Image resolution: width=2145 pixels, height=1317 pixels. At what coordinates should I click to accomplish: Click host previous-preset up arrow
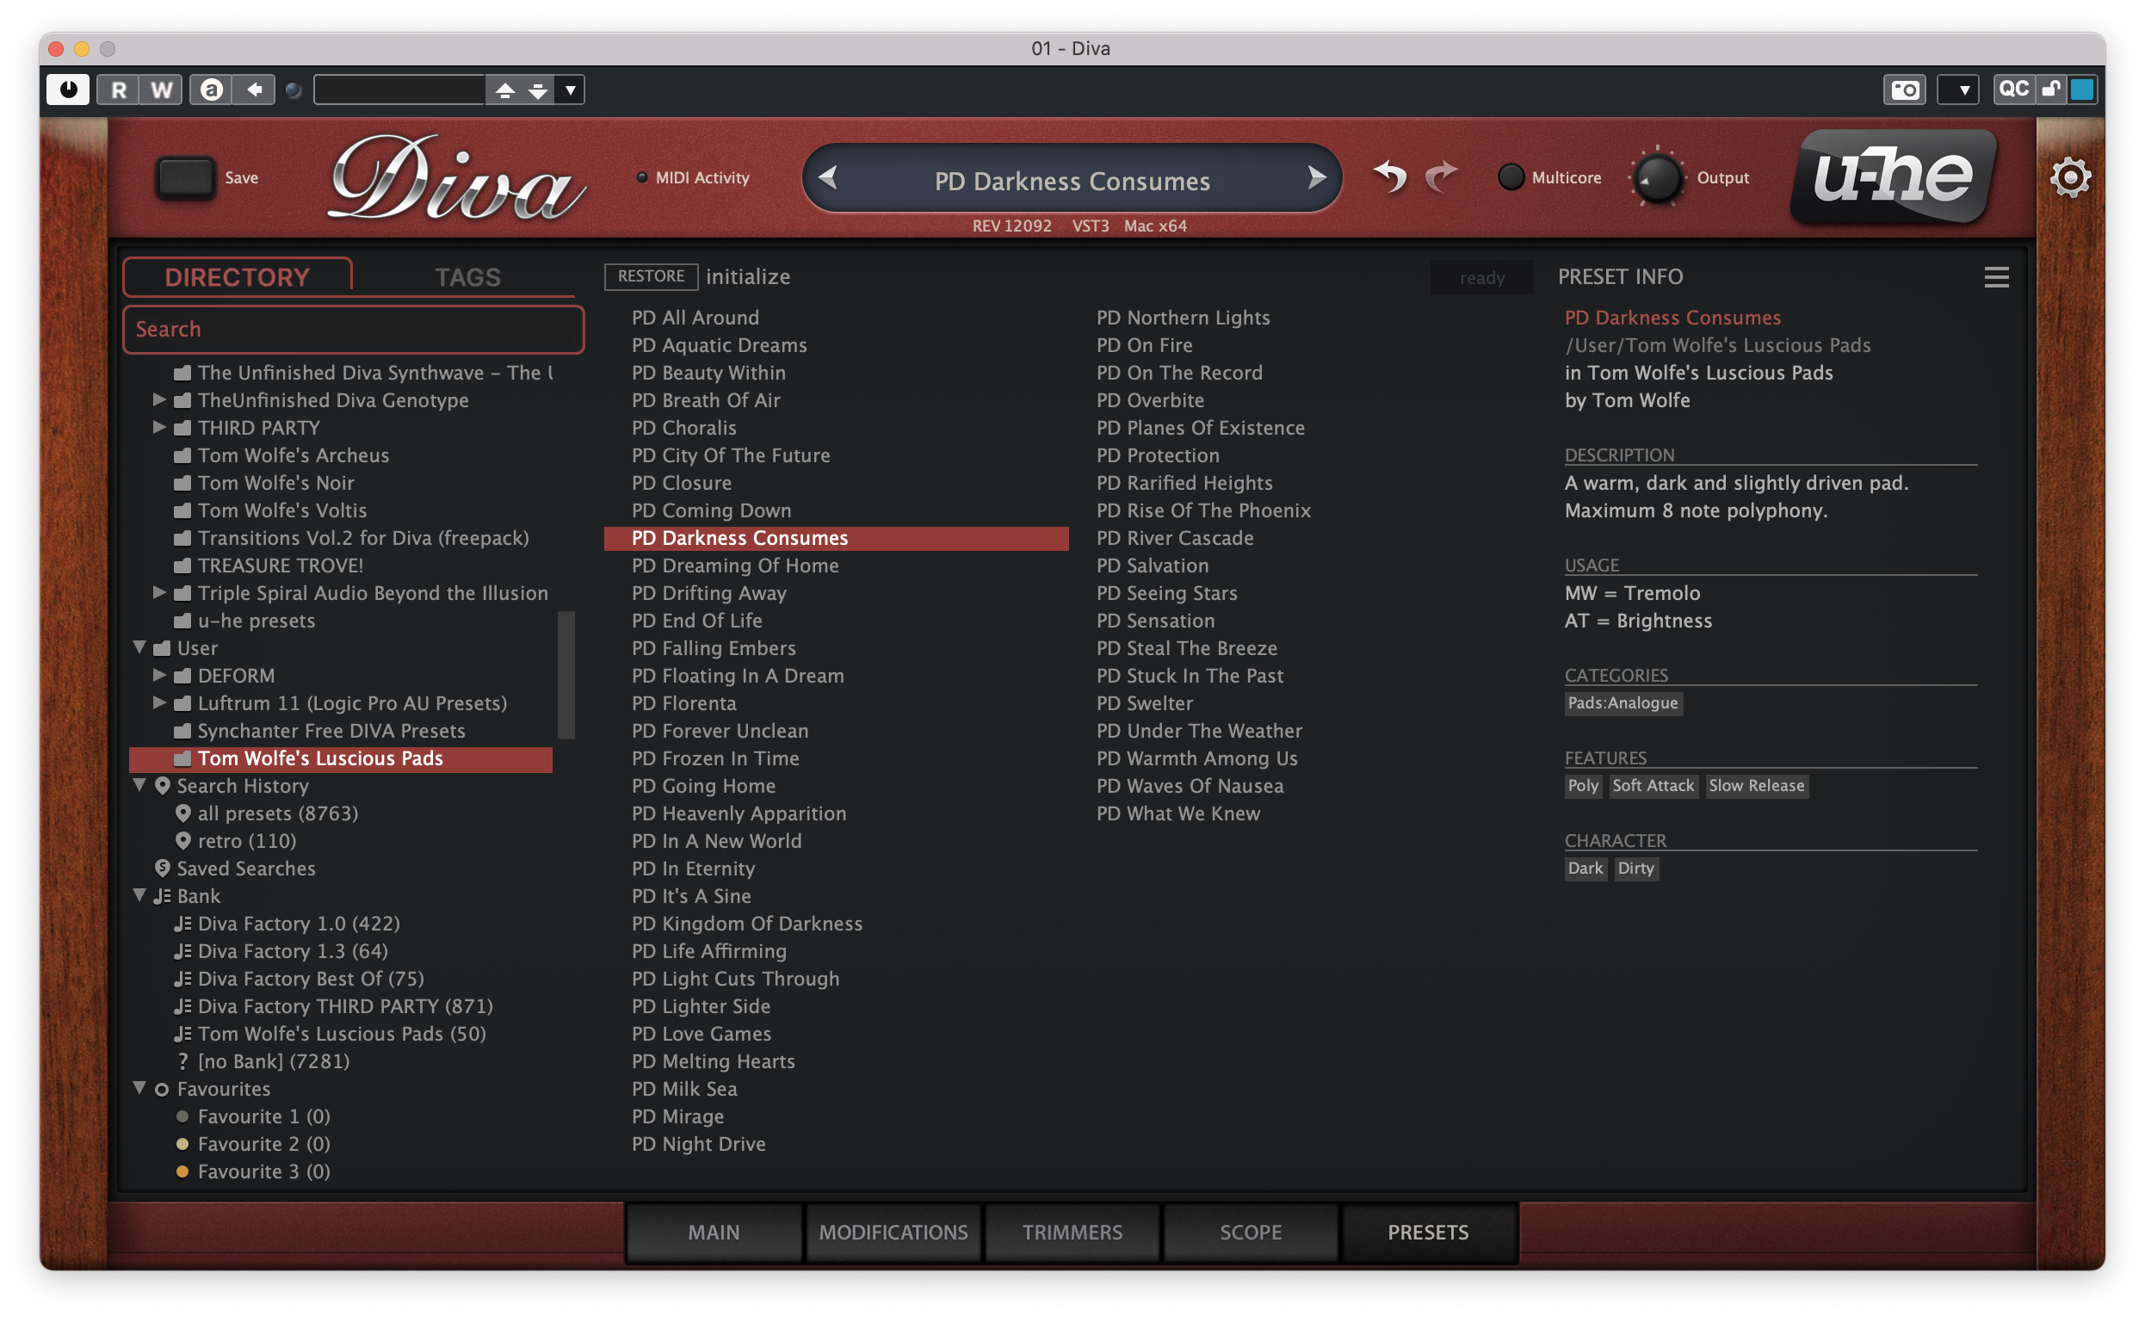click(505, 90)
